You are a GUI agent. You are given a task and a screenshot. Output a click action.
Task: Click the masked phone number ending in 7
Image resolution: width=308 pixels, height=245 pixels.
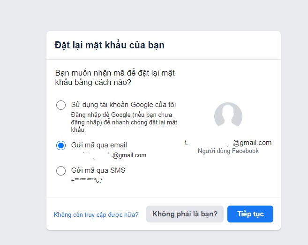tap(87, 180)
